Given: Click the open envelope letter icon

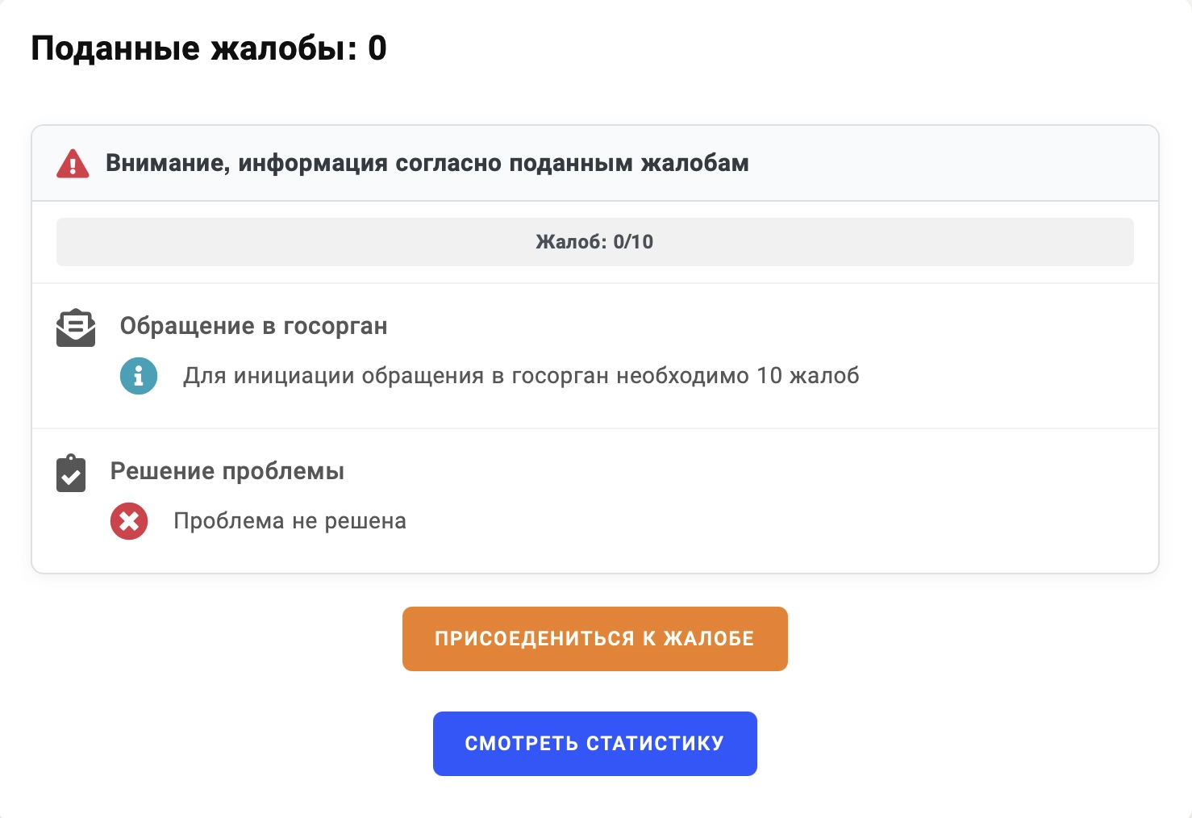Looking at the screenshot, I should pyautogui.click(x=76, y=328).
